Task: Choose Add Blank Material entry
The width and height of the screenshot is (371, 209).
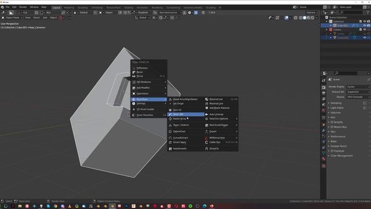Action: [221, 108]
